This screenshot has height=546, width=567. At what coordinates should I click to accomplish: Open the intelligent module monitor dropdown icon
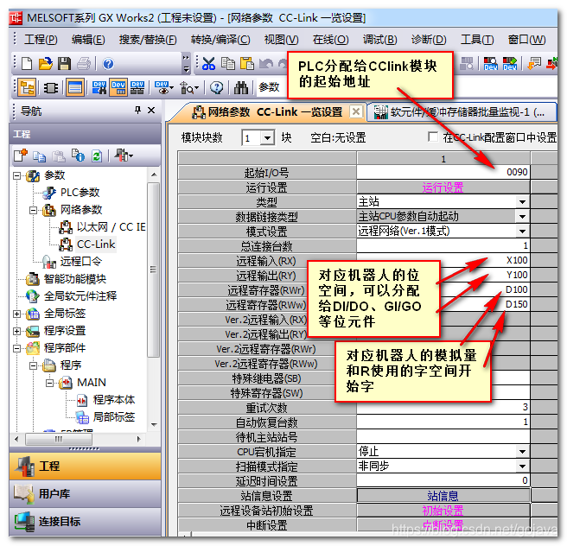click(189, 88)
